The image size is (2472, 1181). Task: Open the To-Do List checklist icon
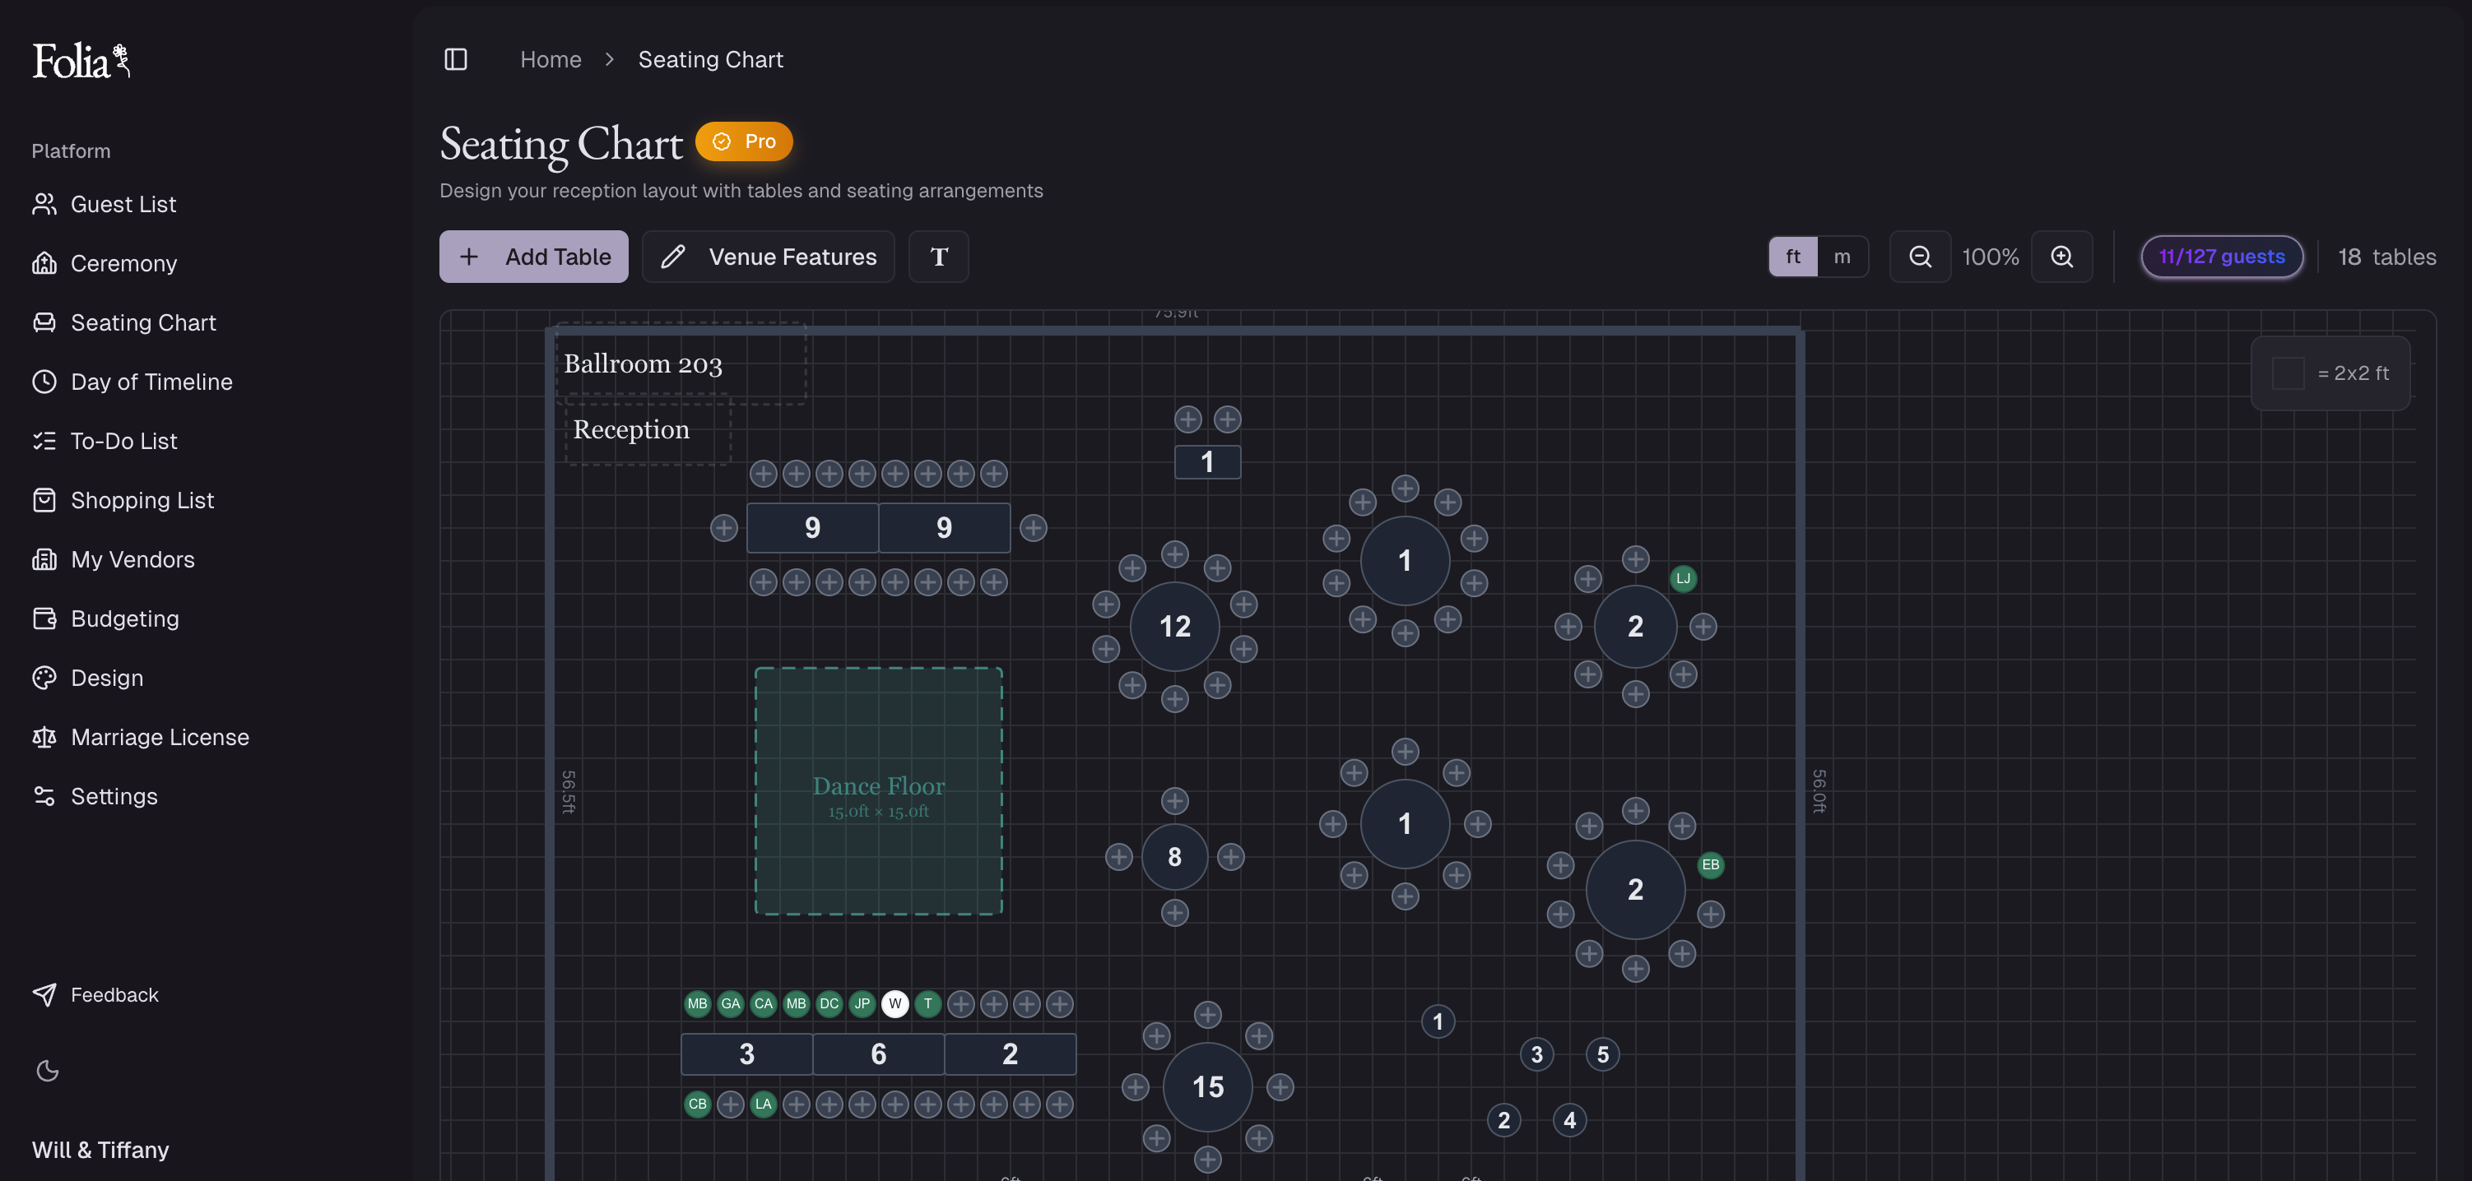point(45,440)
